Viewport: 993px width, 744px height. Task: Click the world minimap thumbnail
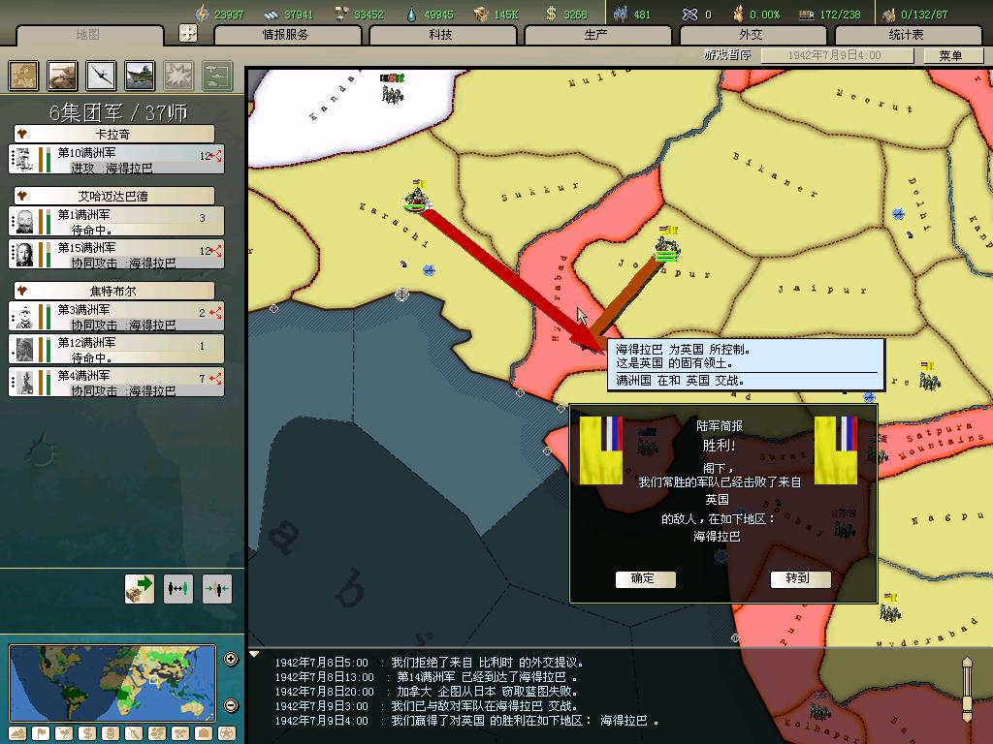click(112, 683)
